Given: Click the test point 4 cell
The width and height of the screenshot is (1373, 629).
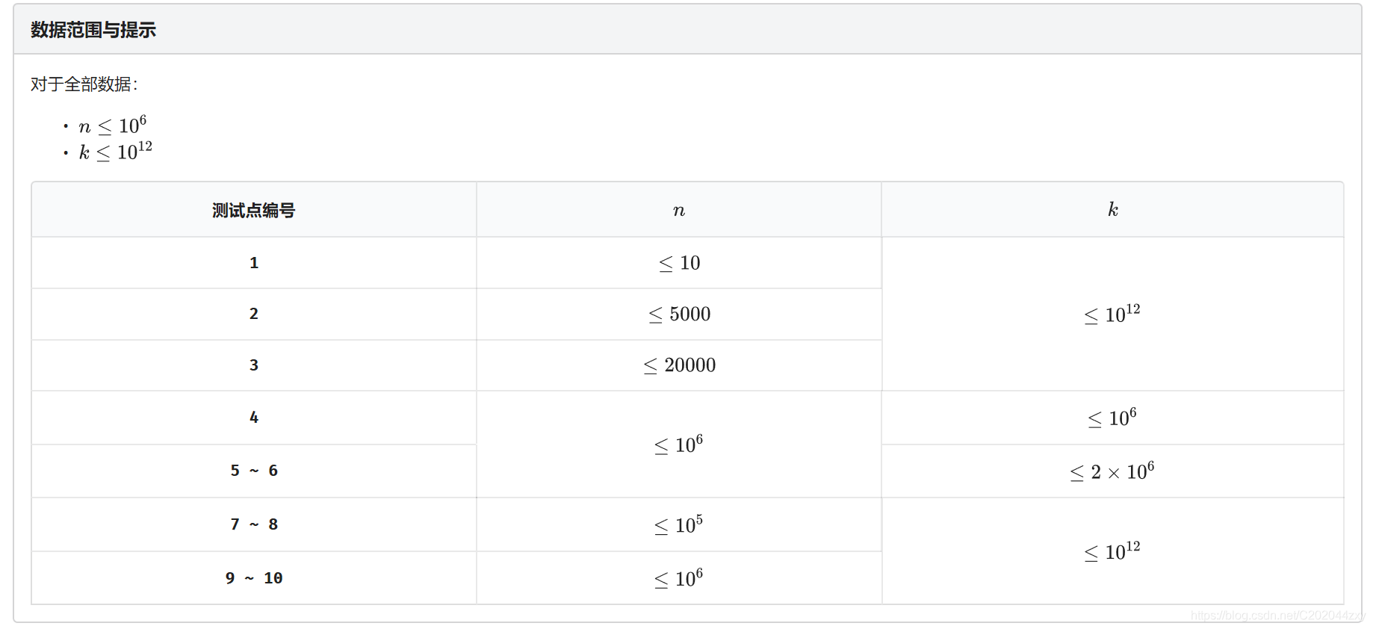Looking at the screenshot, I should point(254,418).
